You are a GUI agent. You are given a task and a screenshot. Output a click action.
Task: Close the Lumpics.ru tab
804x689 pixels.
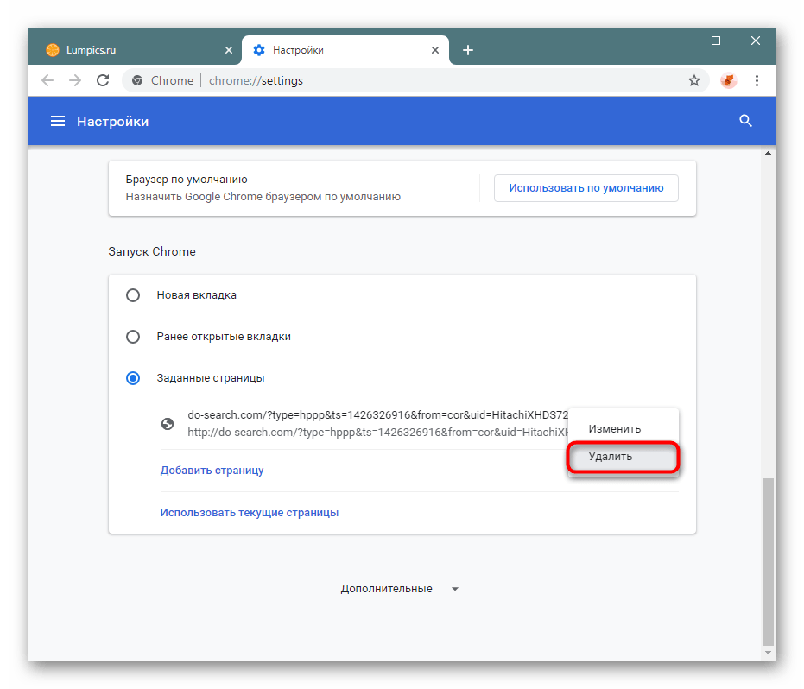click(229, 50)
